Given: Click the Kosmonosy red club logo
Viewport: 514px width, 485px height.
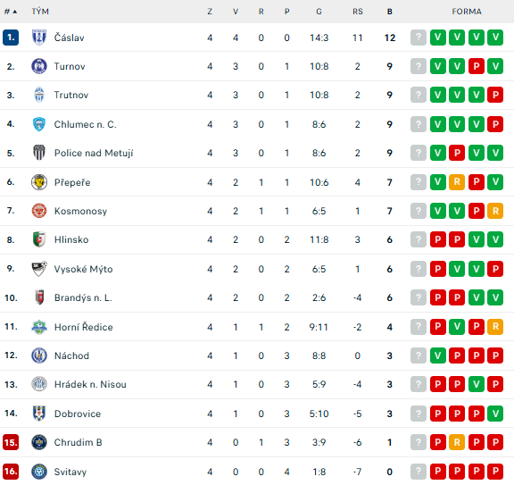Looking at the screenshot, I should point(39,211).
